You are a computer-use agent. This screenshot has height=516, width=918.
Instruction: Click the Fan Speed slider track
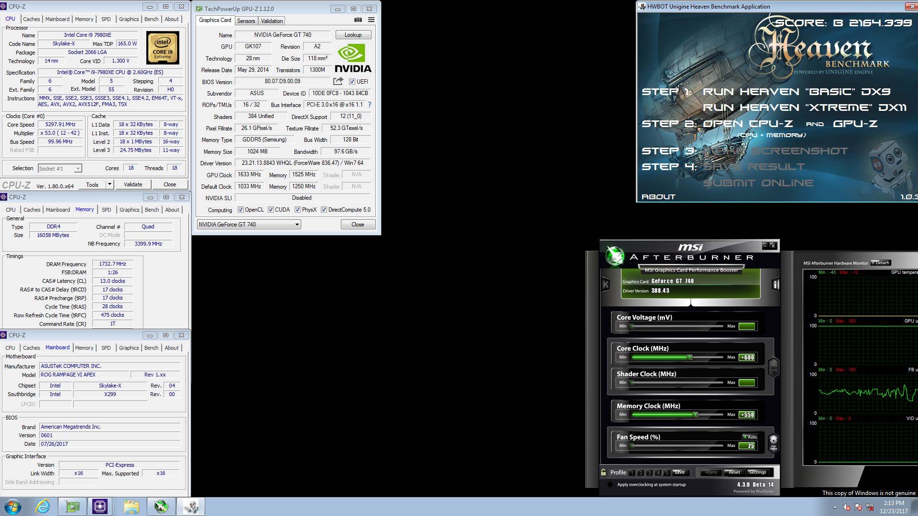coord(677,446)
